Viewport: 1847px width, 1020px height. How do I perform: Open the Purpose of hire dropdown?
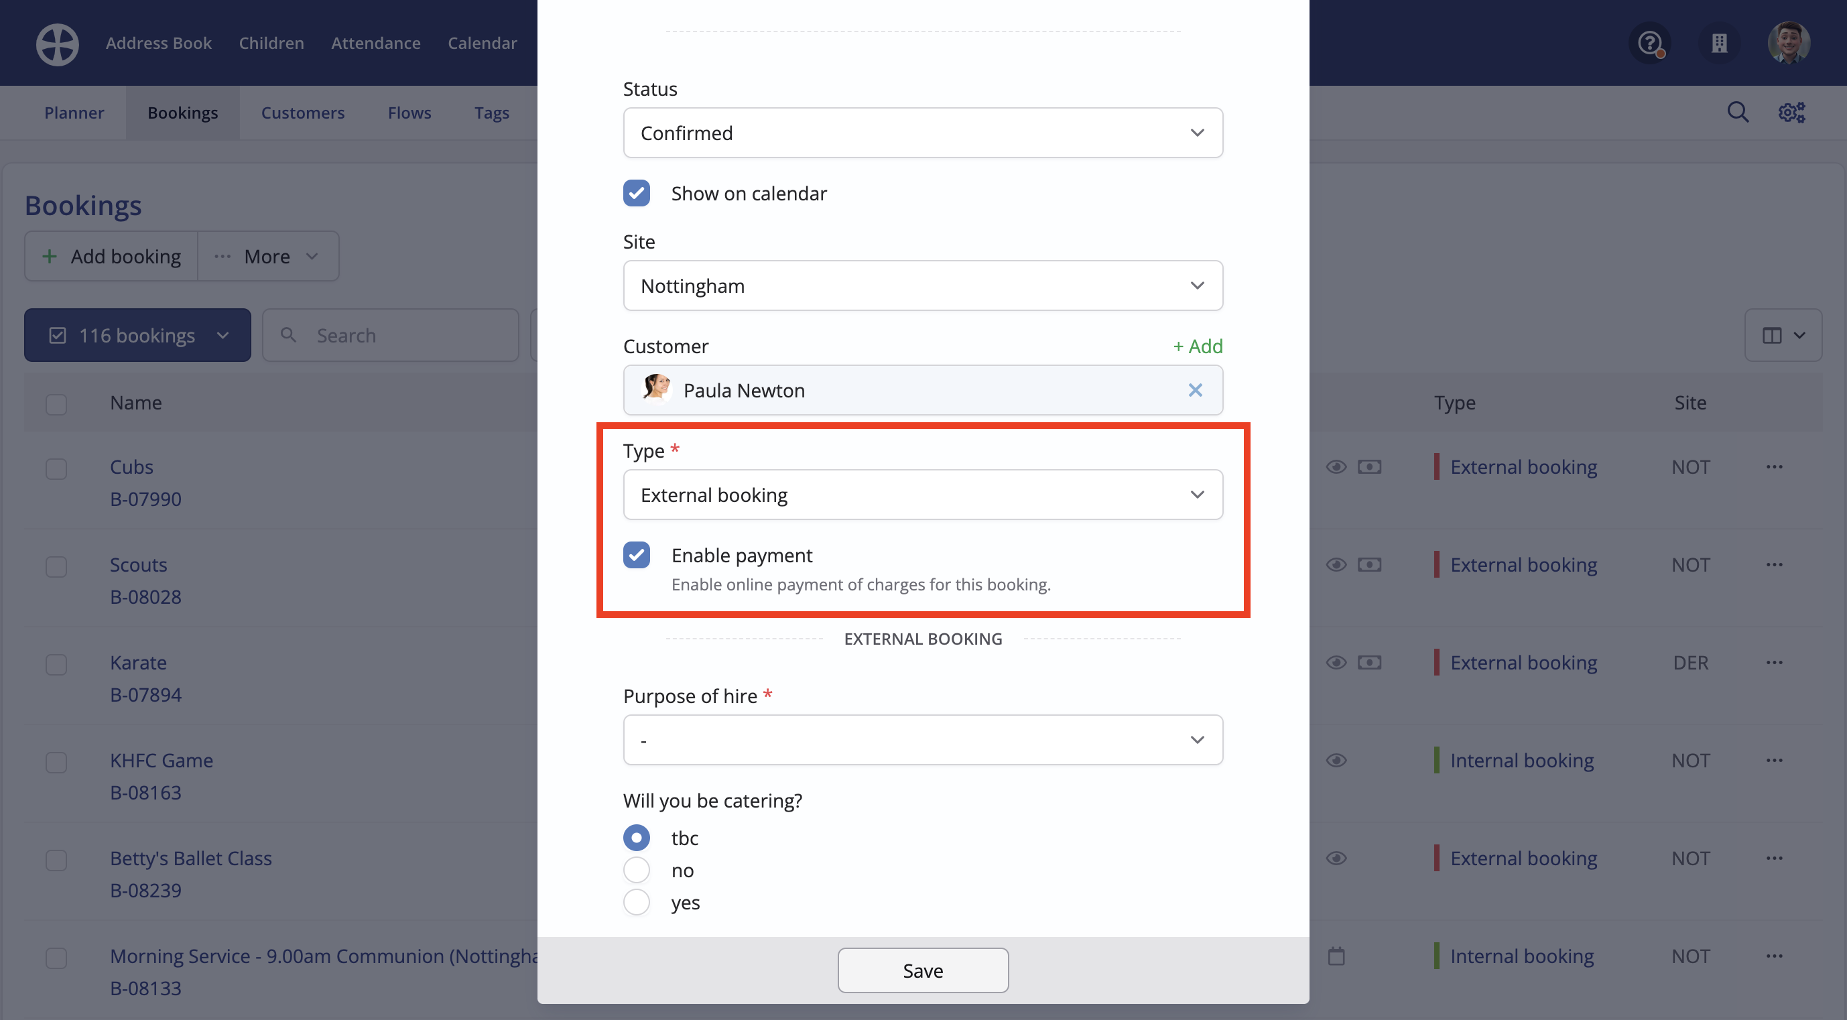click(923, 740)
